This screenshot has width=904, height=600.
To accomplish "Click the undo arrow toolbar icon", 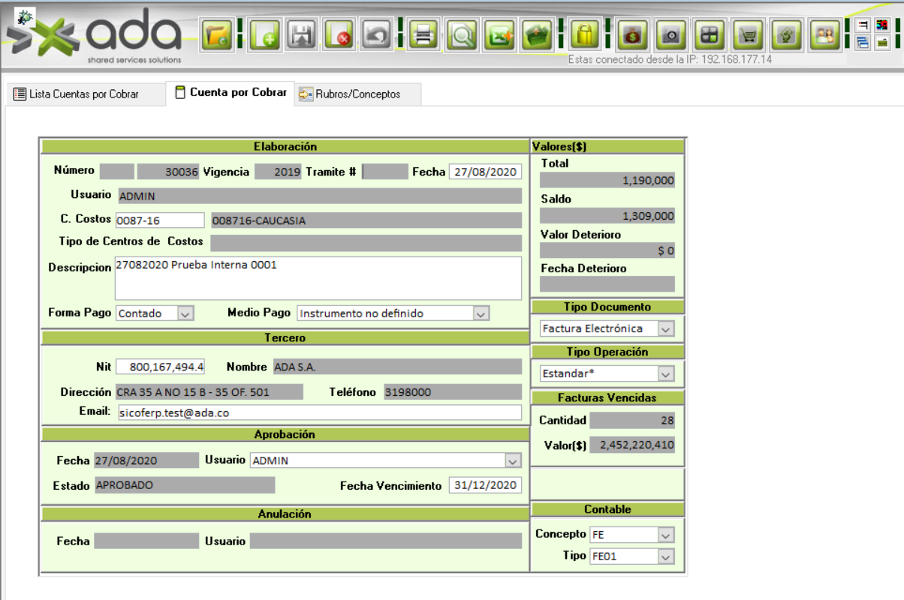I will [377, 35].
